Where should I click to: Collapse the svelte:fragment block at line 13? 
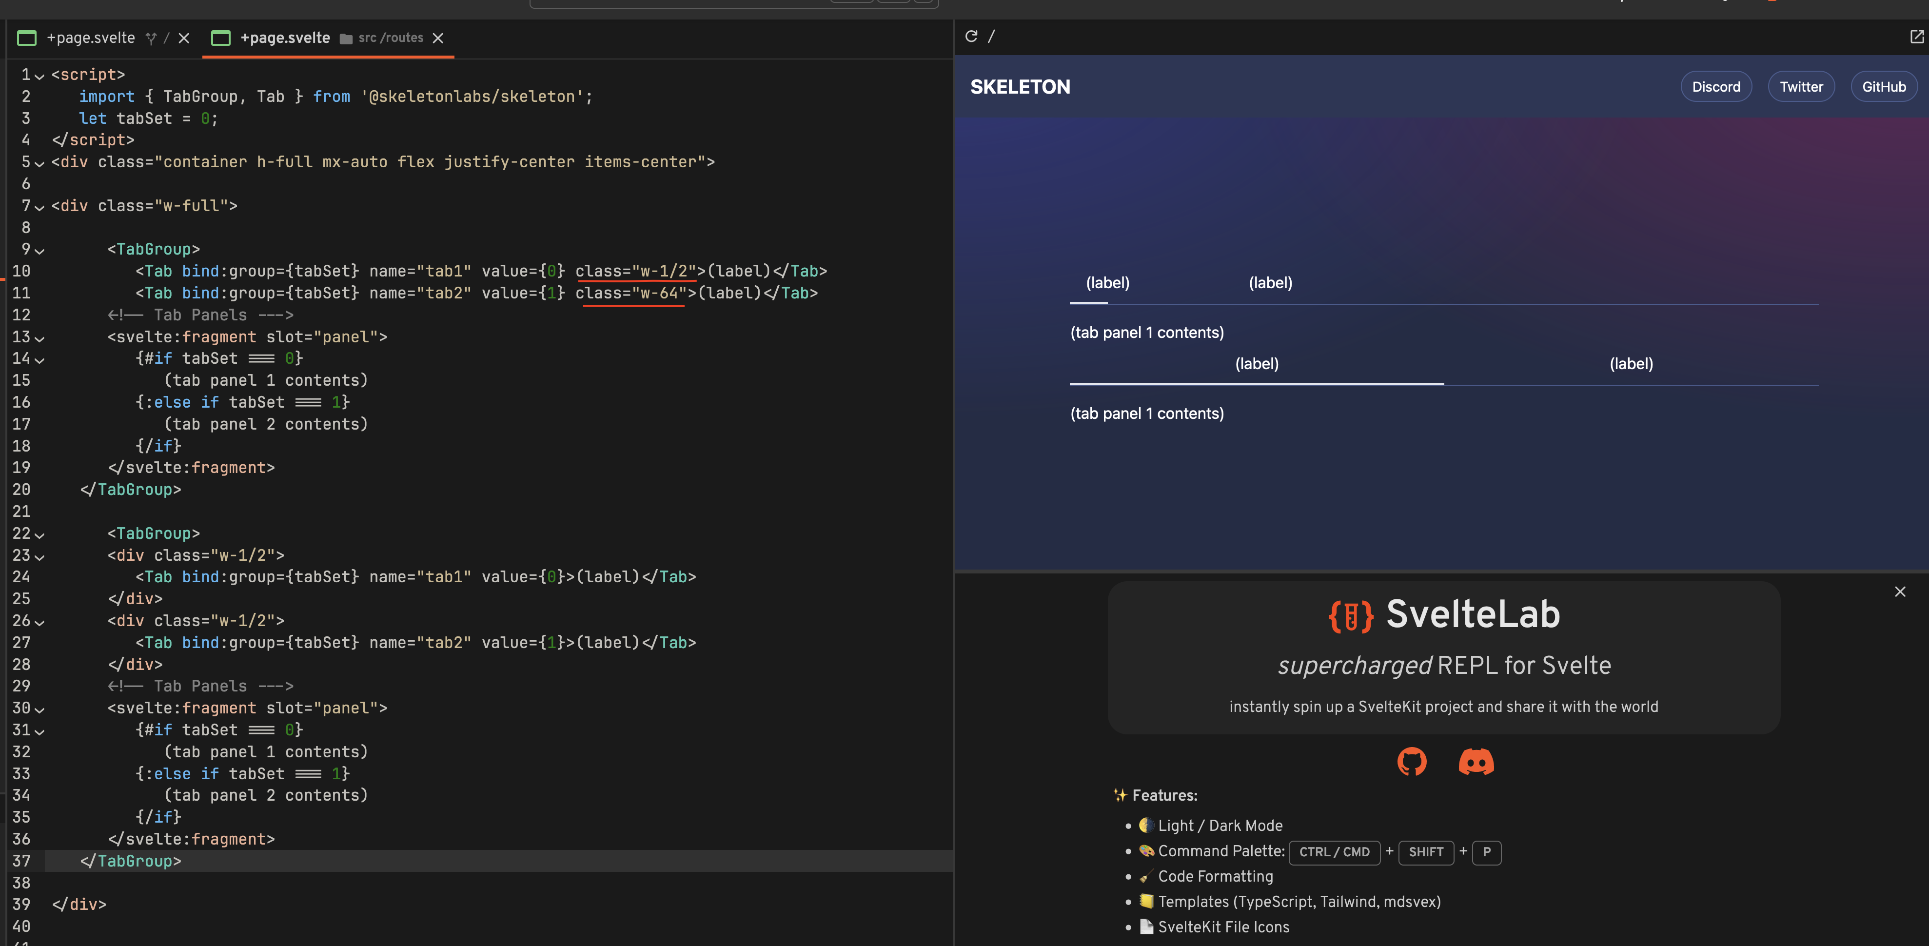coord(39,338)
